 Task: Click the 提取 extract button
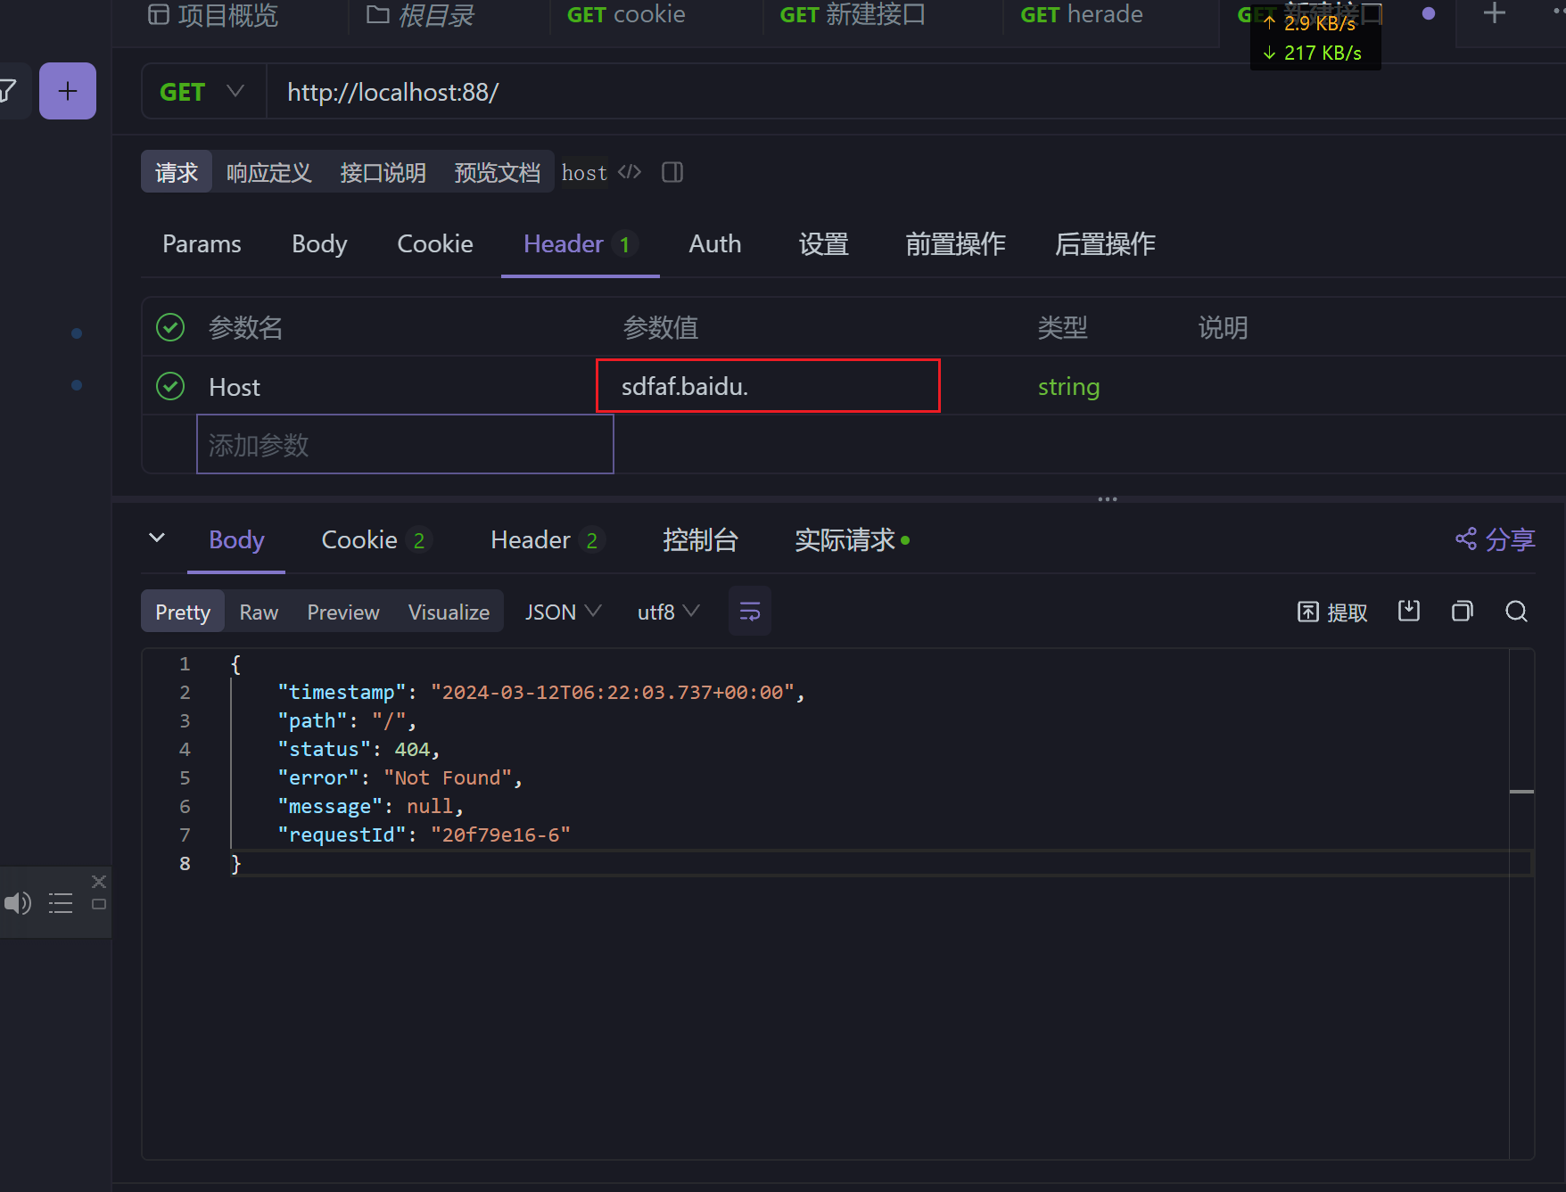point(1332,612)
